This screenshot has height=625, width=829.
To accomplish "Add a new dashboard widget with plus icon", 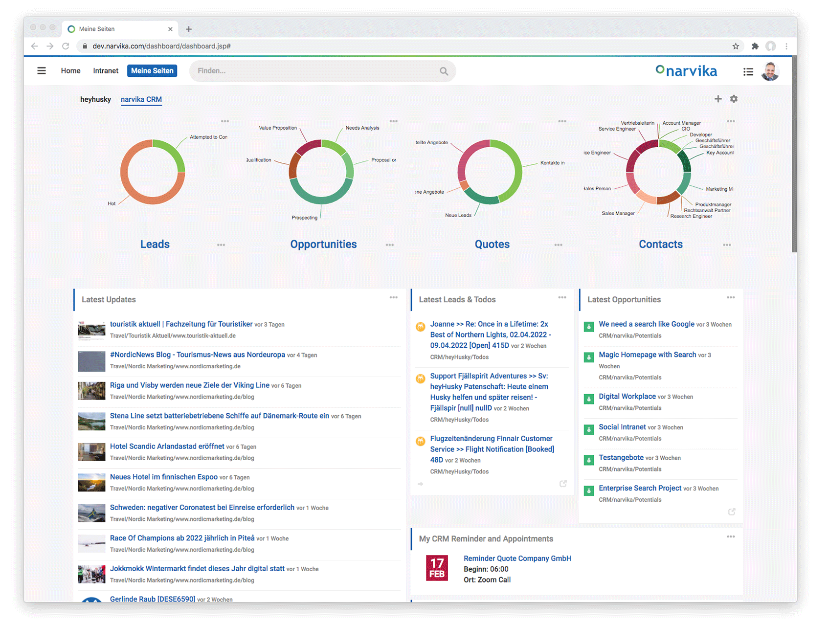I will (x=718, y=99).
